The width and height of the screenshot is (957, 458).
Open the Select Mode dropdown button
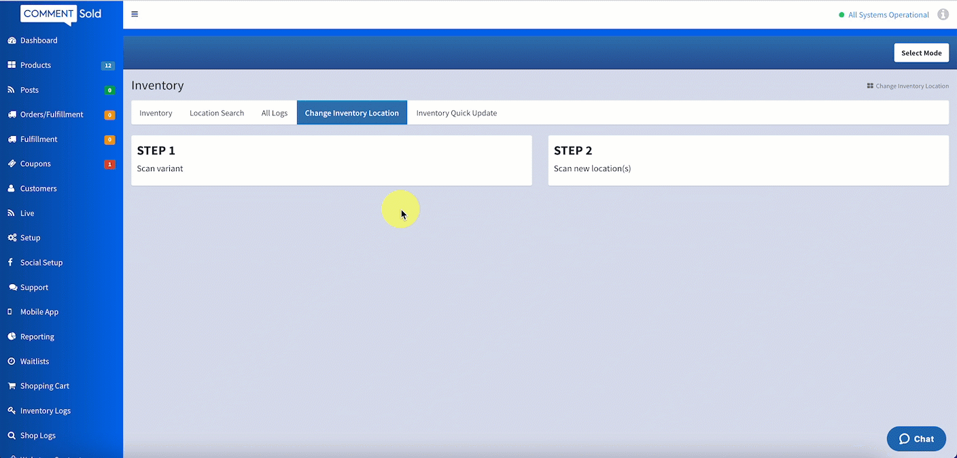(x=921, y=53)
